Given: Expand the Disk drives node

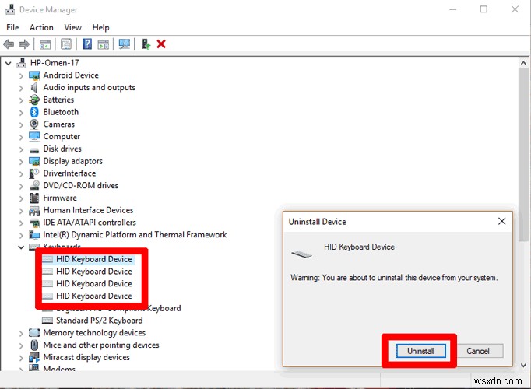Looking at the screenshot, I should coord(21,149).
